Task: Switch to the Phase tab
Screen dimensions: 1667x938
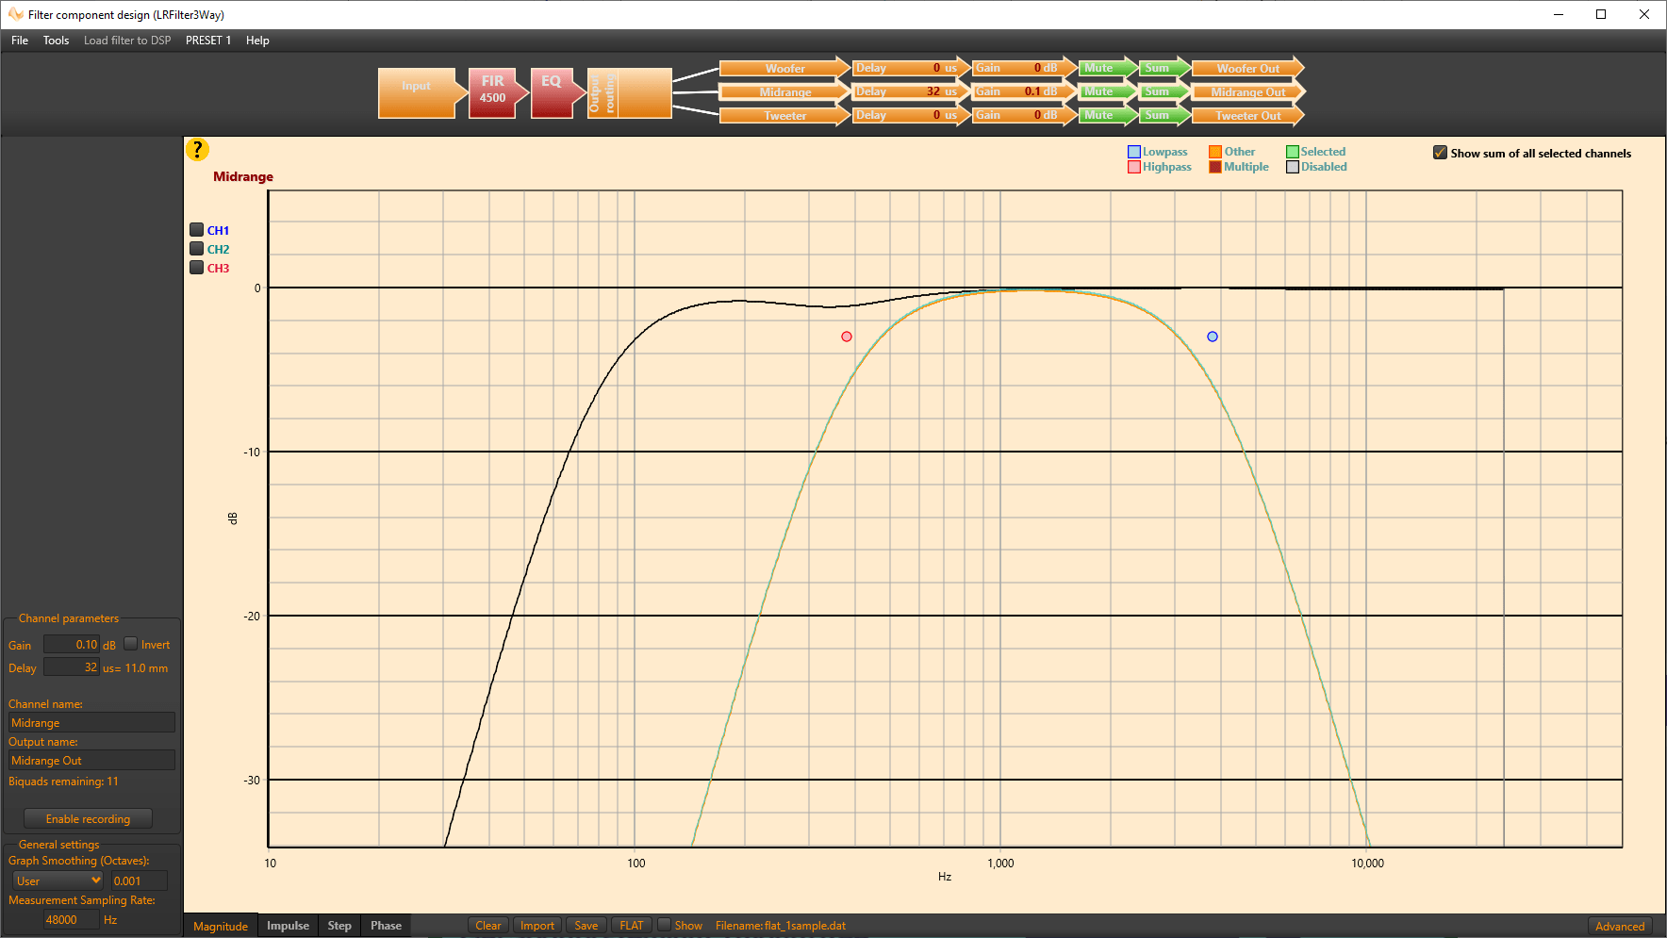Action: click(x=386, y=926)
